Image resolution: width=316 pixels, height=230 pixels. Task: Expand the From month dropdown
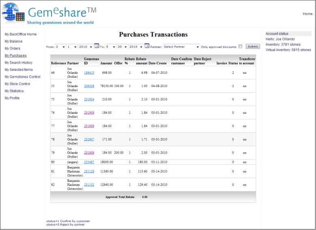click(x=60, y=47)
